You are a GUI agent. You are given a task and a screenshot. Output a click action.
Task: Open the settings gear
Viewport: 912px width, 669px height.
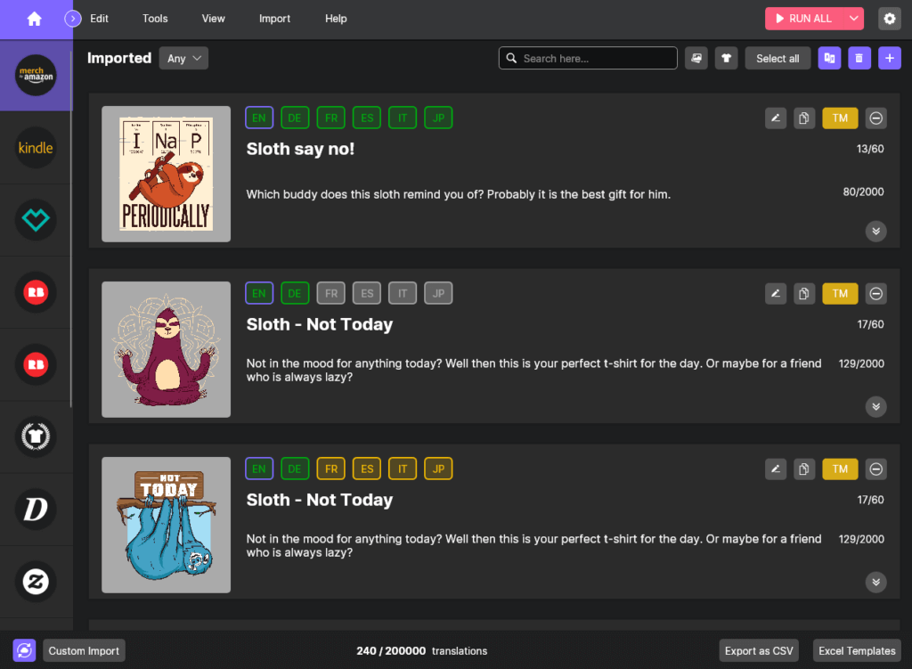pos(889,19)
